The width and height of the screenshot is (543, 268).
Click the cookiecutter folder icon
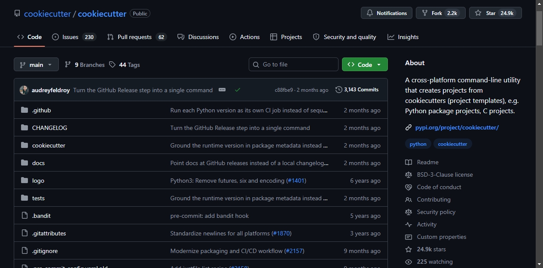click(24, 145)
